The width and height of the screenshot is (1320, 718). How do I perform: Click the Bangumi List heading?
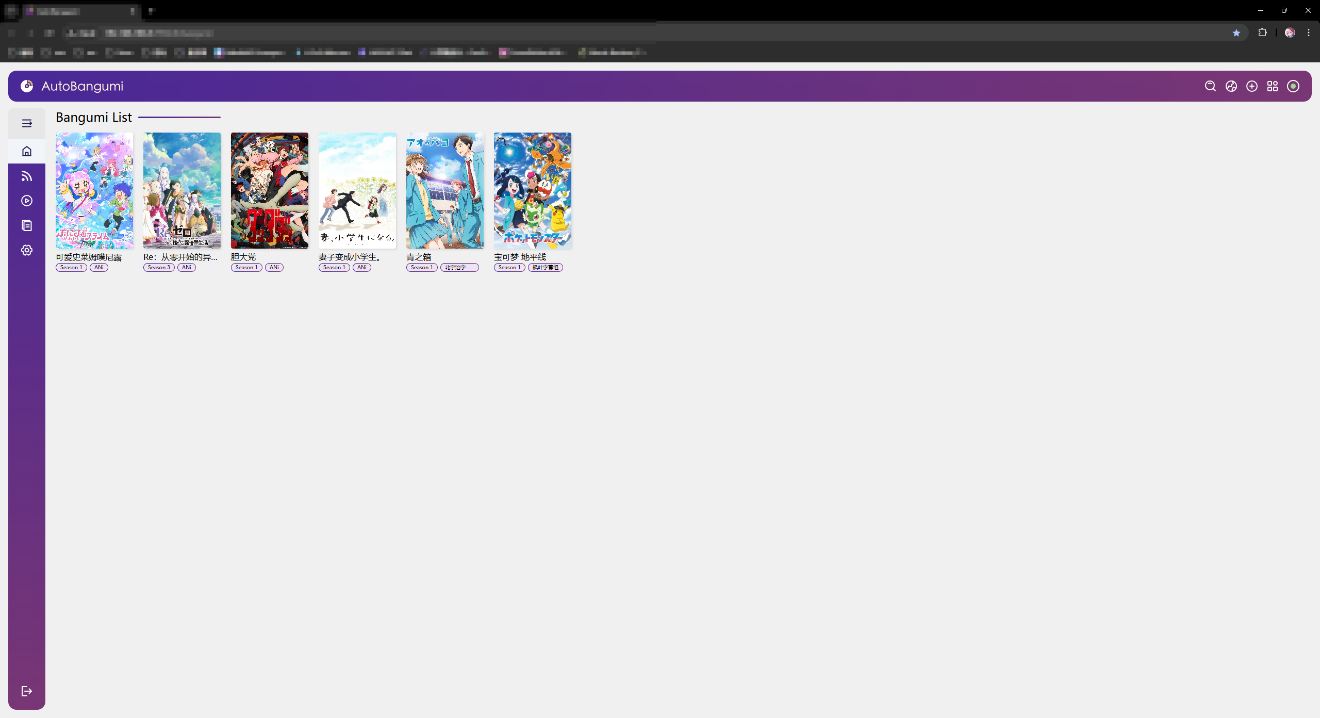click(94, 117)
